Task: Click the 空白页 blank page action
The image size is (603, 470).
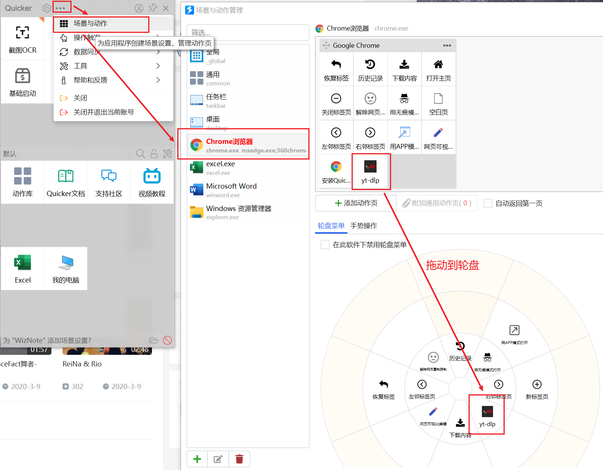Action: click(x=438, y=103)
